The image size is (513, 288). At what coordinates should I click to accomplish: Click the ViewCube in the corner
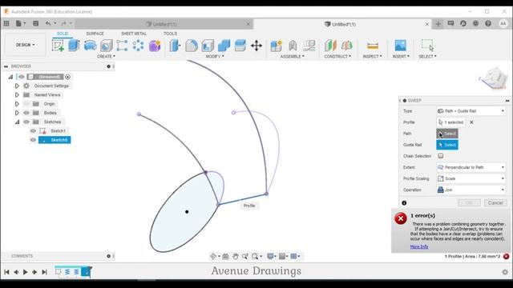[x=494, y=78]
